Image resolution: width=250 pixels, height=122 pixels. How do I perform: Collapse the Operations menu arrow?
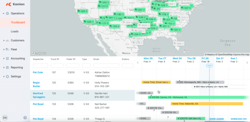coord(3,13)
